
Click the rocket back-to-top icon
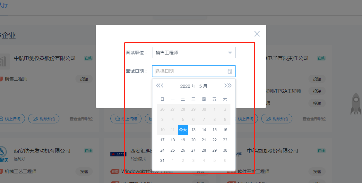[355, 104]
